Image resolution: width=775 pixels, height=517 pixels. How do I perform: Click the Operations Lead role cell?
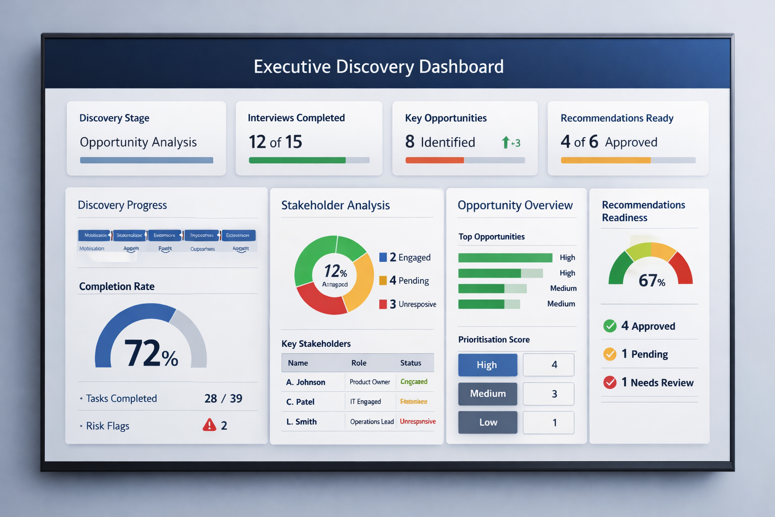[x=372, y=422]
